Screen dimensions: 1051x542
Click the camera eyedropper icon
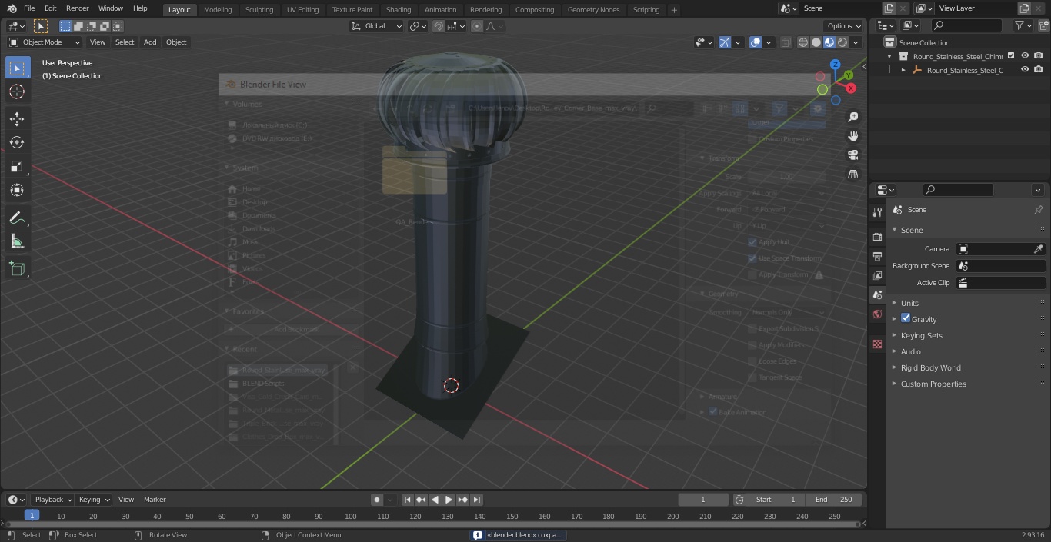click(1038, 249)
